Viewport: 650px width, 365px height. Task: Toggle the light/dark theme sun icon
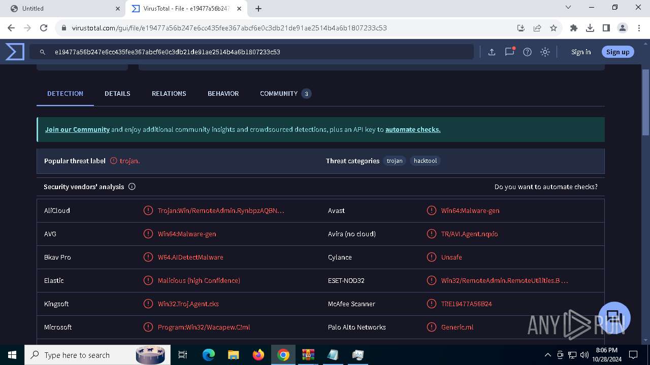(545, 52)
